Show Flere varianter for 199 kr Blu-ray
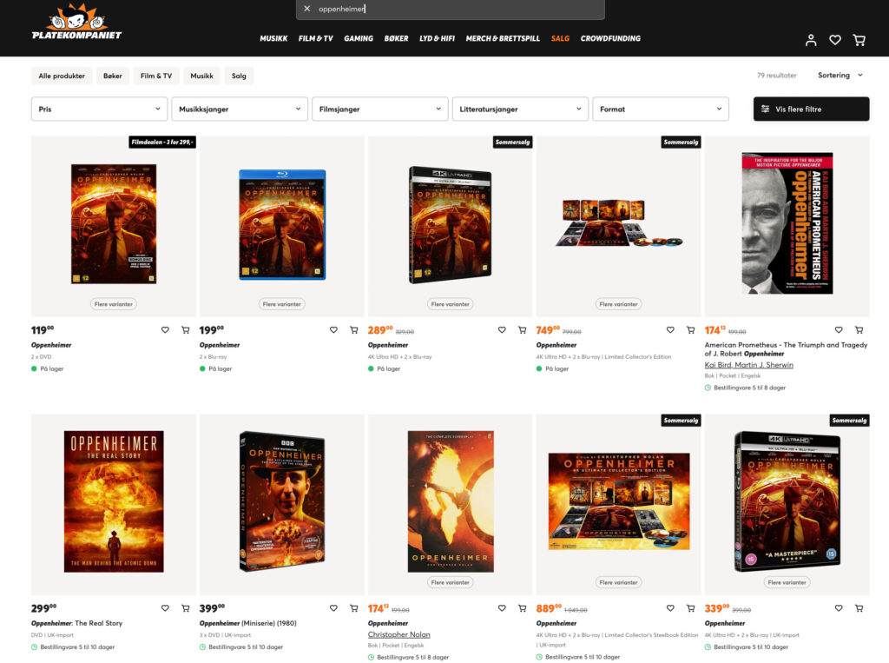 282,304
